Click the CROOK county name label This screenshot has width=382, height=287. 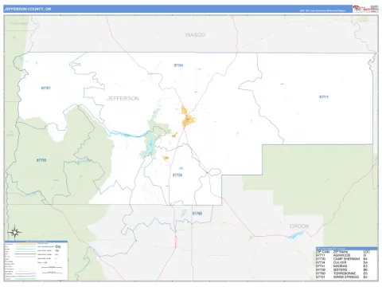pyautogui.click(x=299, y=226)
